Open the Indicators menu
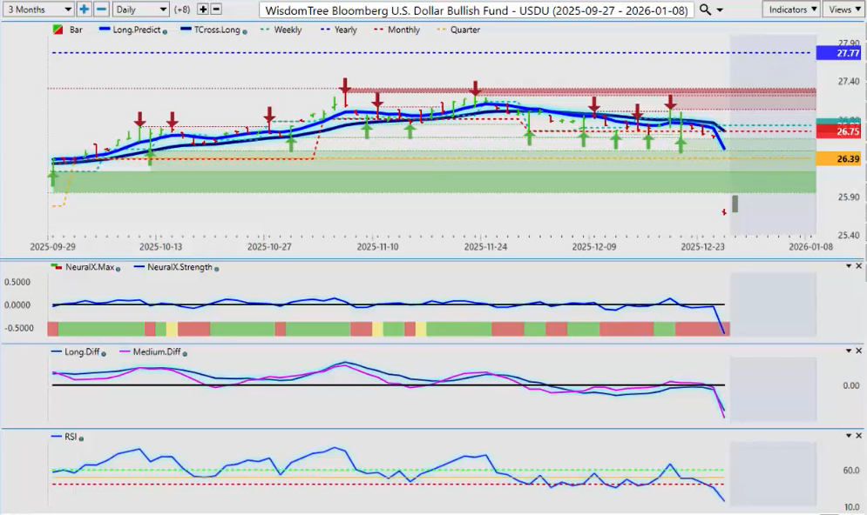Viewport: 867px width, 515px height. point(790,9)
